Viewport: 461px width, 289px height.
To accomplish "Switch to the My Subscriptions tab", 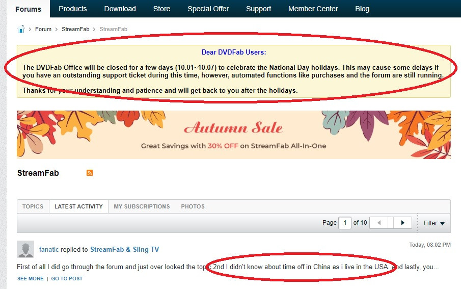I will [142, 206].
